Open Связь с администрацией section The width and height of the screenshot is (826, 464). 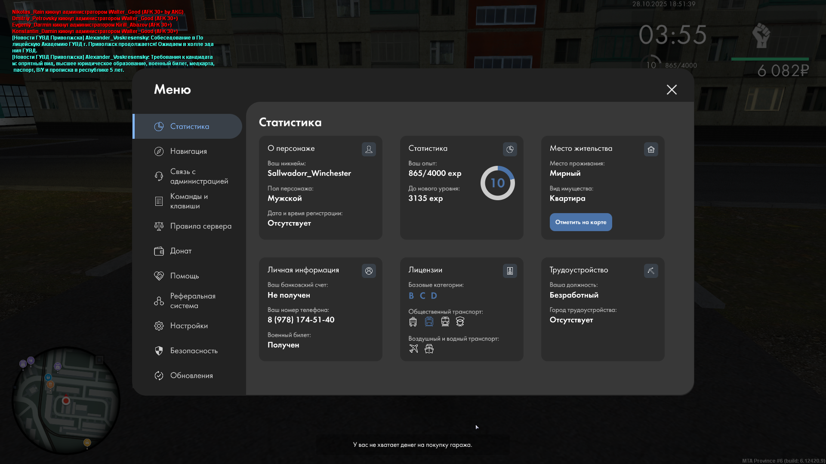(199, 176)
